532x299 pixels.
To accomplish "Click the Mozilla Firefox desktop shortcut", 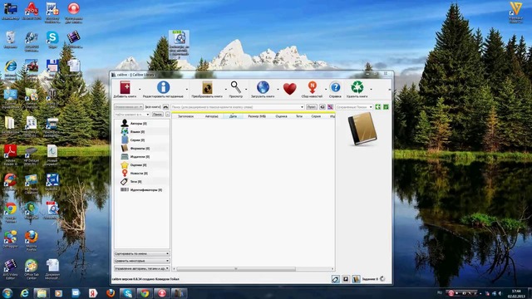I will [32, 240].
